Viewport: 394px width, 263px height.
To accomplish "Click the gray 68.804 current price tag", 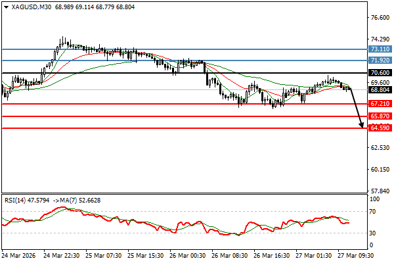I will coord(381,90).
